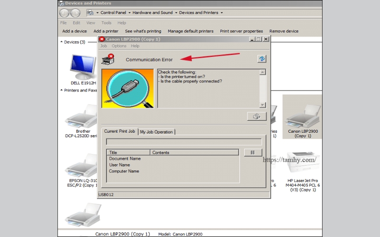
Task: Expand dropdown arrow after Devices and Printers breadcrumb
Action: click(221, 13)
